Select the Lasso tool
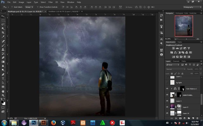Screen dimensions: 203x126 tap(3, 24)
